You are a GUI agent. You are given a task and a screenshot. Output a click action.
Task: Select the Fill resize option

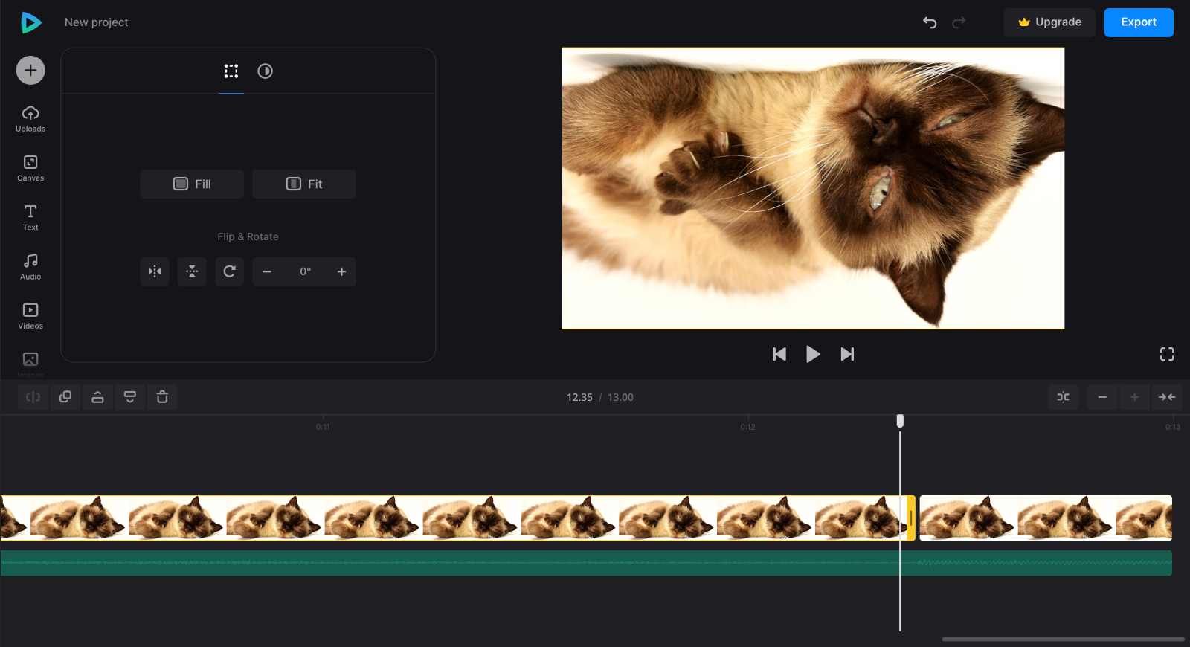(192, 184)
